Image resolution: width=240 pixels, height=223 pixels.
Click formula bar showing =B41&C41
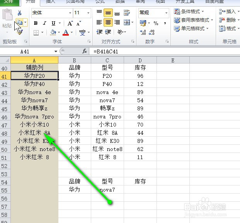[x=164, y=51]
